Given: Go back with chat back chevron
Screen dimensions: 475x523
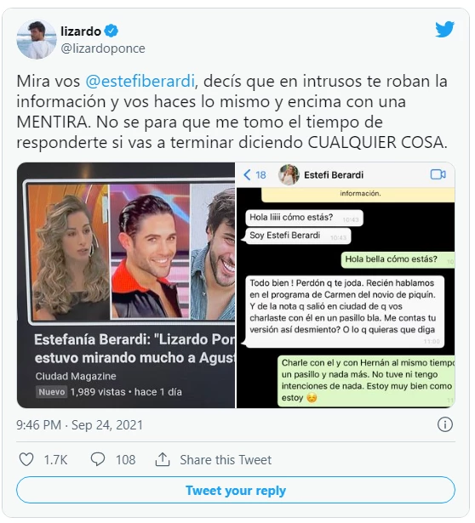Looking at the screenshot, I should click(247, 175).
